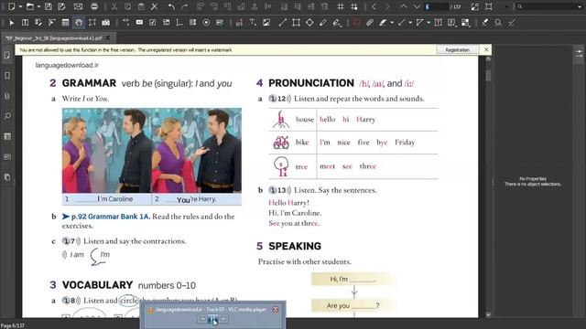
Task: Click the checkmark tool in toolbar
Action: 511,23
